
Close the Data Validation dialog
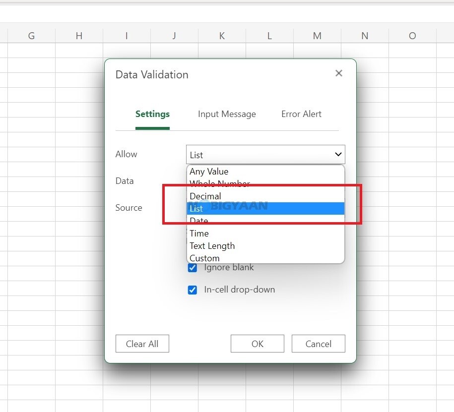pyautogui.click(x=339, y=73)
